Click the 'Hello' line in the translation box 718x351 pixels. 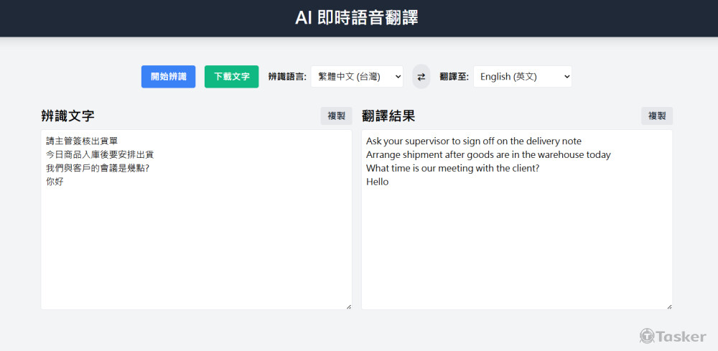point(377,182)
